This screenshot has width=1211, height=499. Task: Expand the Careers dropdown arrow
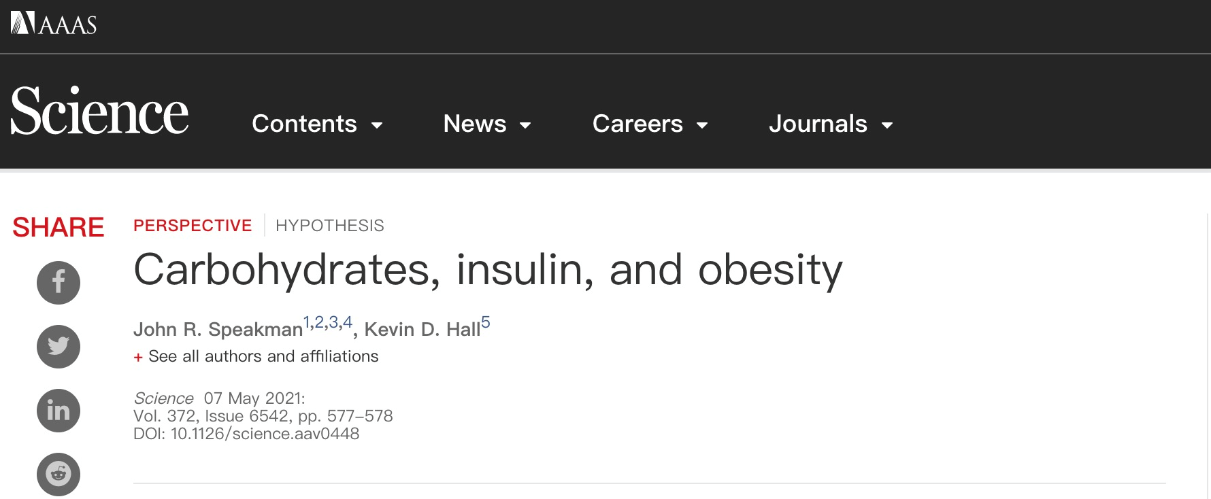point(702,125)
